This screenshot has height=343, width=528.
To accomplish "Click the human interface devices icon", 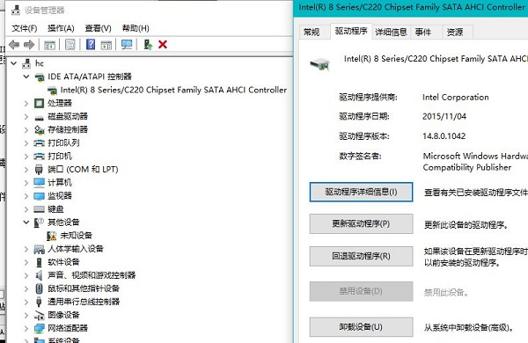I will point(39,249).
